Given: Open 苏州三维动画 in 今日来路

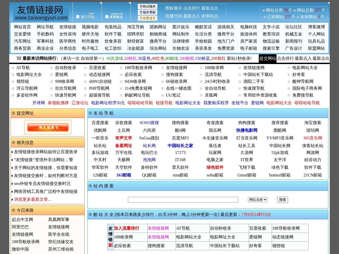Looking at the screenshot, I should pyautogui.click(x=61, y=249).
